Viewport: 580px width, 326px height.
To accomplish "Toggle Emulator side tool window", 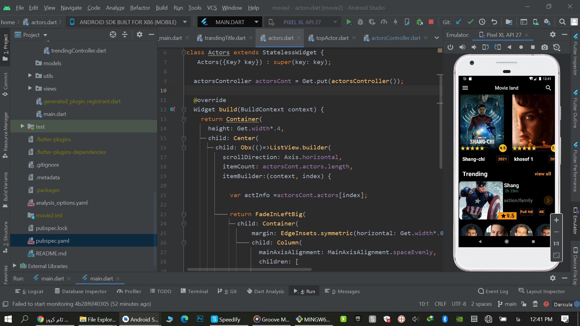I will (x=575, y=222).
